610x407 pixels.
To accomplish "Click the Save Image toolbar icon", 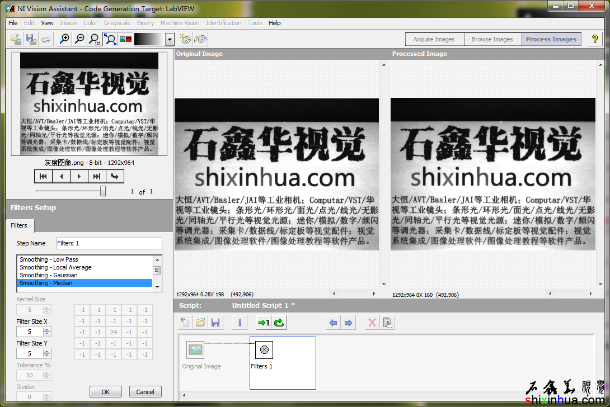I will pyautogui.click(x=31, y=39).
